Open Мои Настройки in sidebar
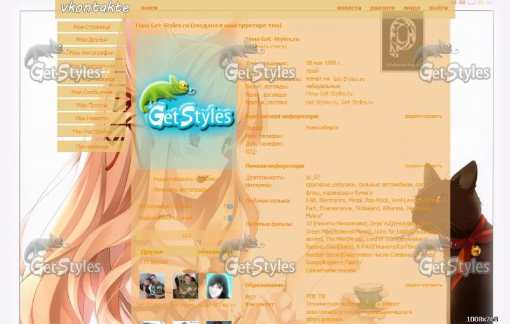The width and height of the screenshot is (510, 324). pyautogui.click(x=91, y=132)
